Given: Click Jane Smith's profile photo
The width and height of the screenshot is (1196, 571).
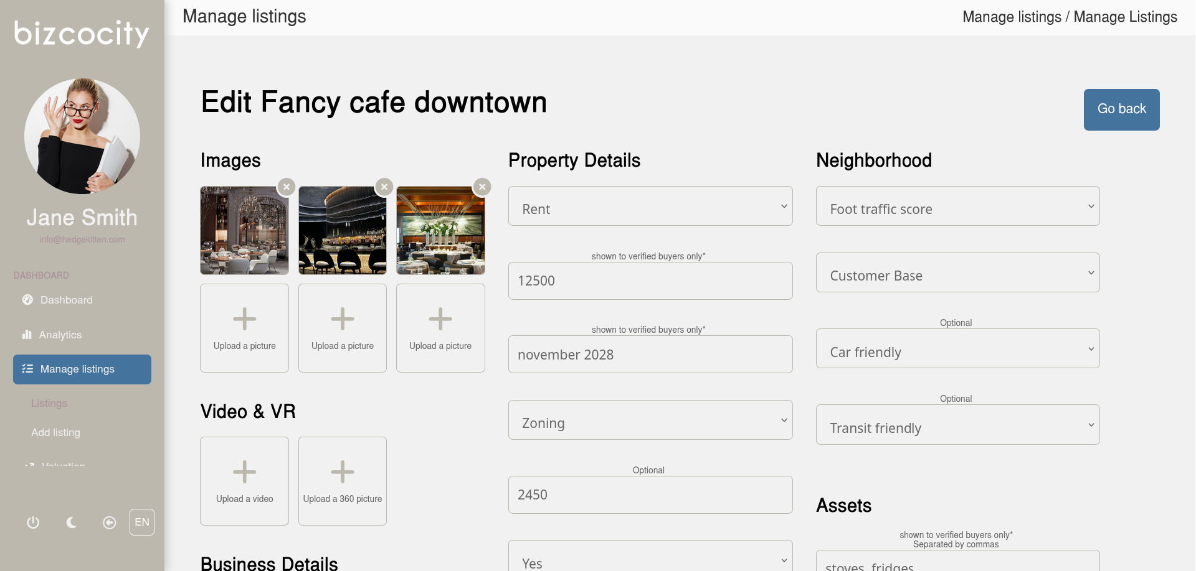Looking at the screenshot, I should pyautogui.click(x=82, y=136).
